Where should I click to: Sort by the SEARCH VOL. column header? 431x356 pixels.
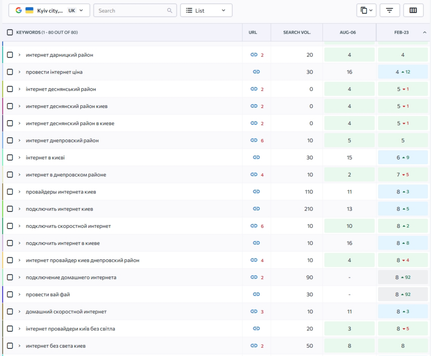tap(297, 32)
